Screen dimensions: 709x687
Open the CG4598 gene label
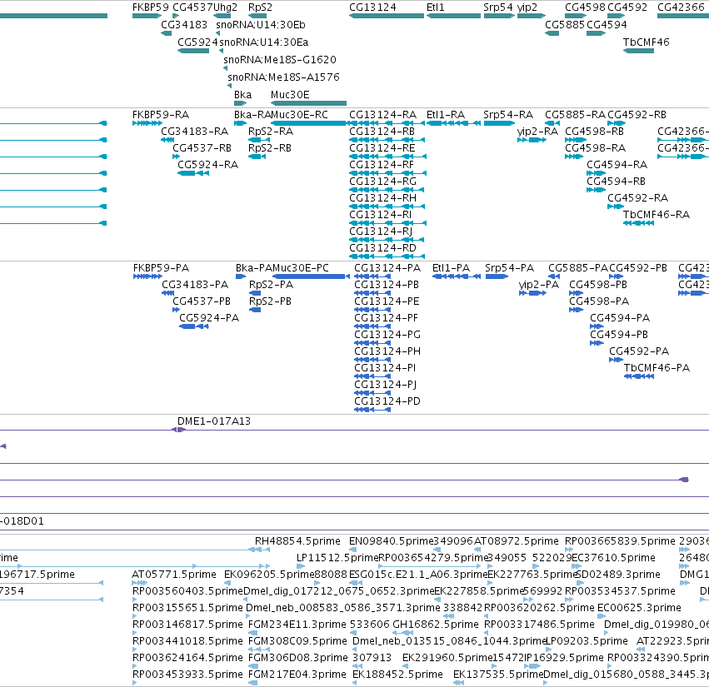[x=585, y=7]
